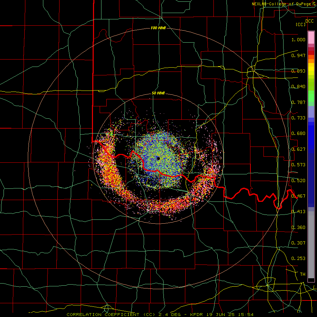Click the 50 NMI range ring label

coord(158,93)
